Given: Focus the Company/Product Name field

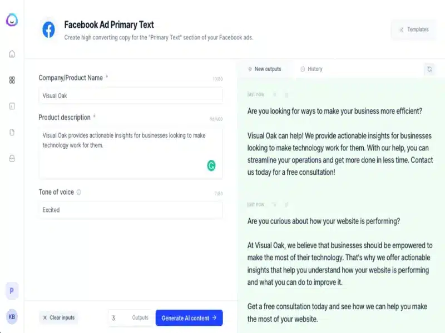Looking at the screenshot, I should coord(131,95).
